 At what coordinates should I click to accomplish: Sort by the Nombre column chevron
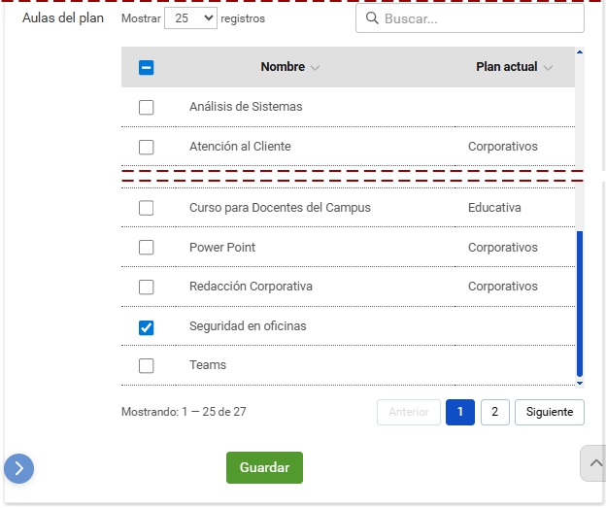tap(315, 68)
